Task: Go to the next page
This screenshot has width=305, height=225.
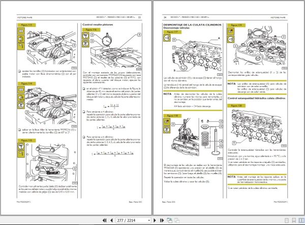Action: [155, 220]
